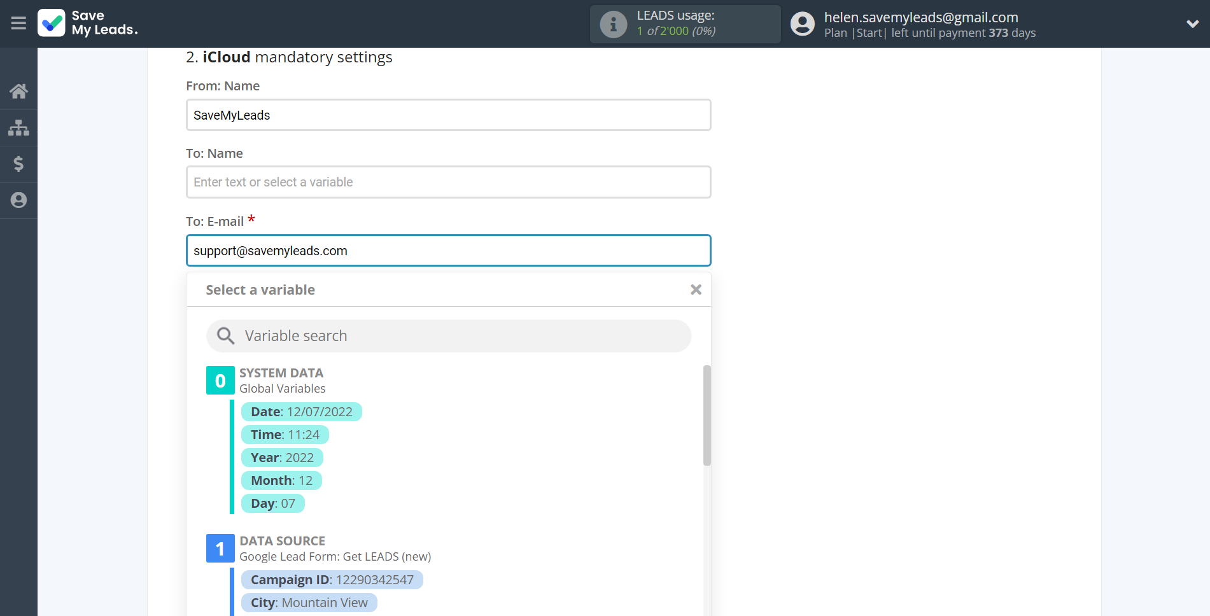The image size is (1210, 616).
Task: Open the hamburger menu
Action: (x=18, y=24)
